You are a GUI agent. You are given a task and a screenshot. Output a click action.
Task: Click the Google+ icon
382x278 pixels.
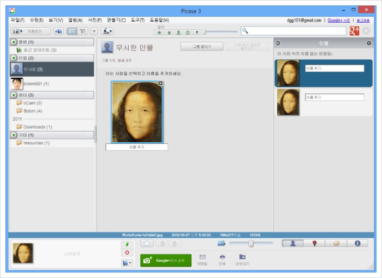(354, 31)
